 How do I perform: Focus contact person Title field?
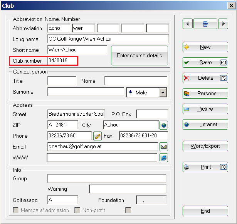point(62,81)
